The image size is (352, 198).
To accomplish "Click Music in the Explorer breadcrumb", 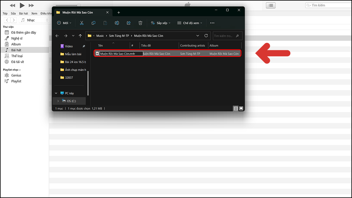I will click(x=100, y=36).
